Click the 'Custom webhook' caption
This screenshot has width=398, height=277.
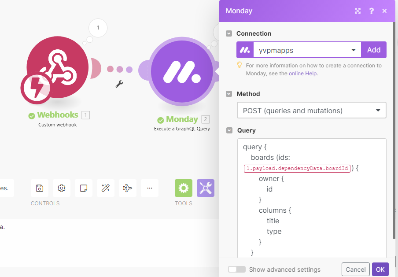point(58,125)
